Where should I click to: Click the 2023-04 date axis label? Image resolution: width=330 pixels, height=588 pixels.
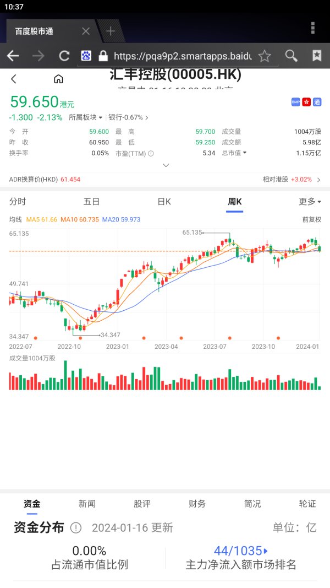point(166,347)
